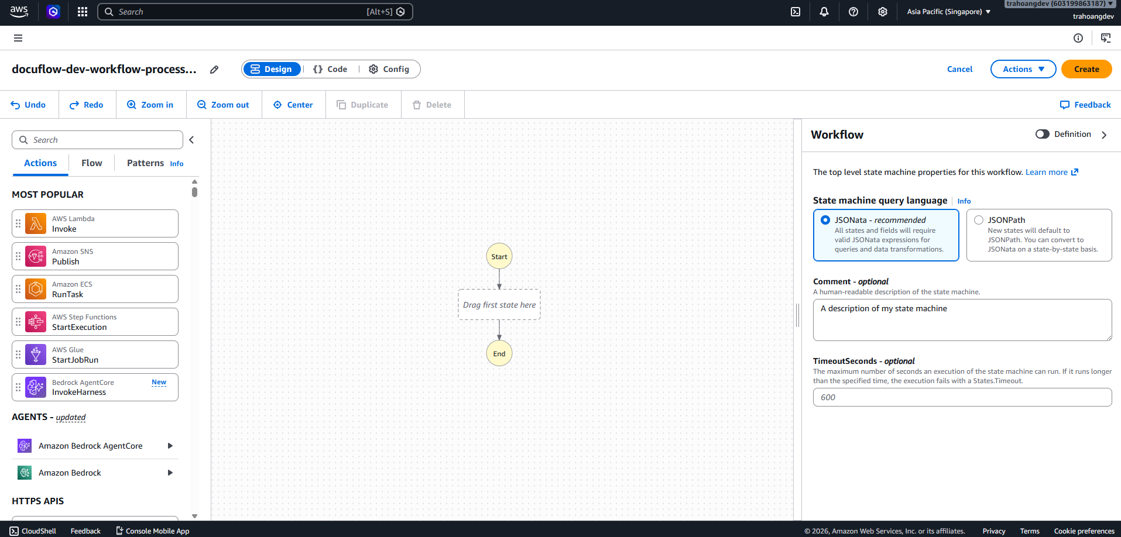Open the Patterns tab
This screenshot has height=537, width=1121.
[145, 163]
